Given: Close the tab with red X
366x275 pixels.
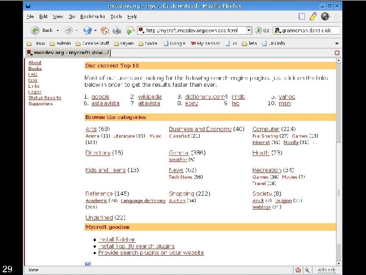Looking at the screenshot, I should (337, 53).
